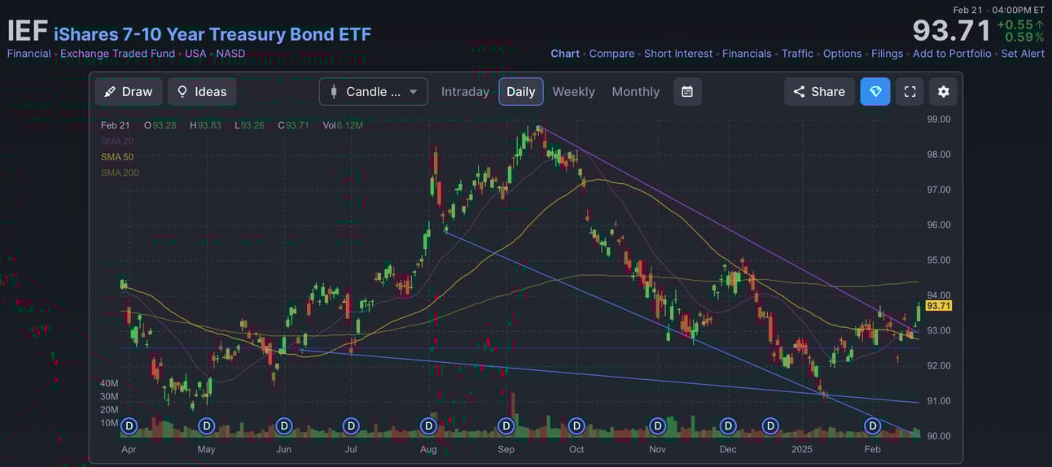This screenshot has height=467, width=1052.
Task: Open the calendar date range picker
Action: [687, 92]
